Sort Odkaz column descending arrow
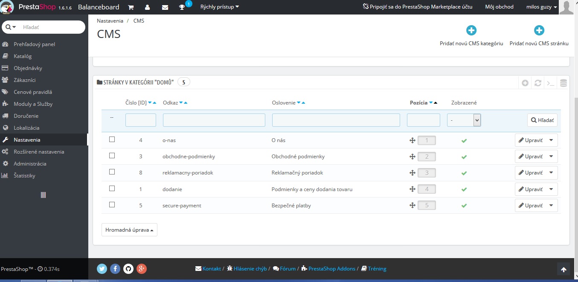 pyautogui.click(x=181, y=103)
